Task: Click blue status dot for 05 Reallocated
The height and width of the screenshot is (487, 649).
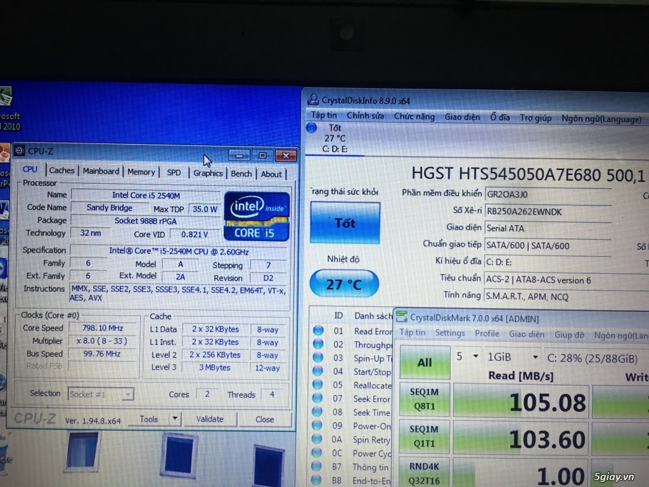Action: click(318, 384)
